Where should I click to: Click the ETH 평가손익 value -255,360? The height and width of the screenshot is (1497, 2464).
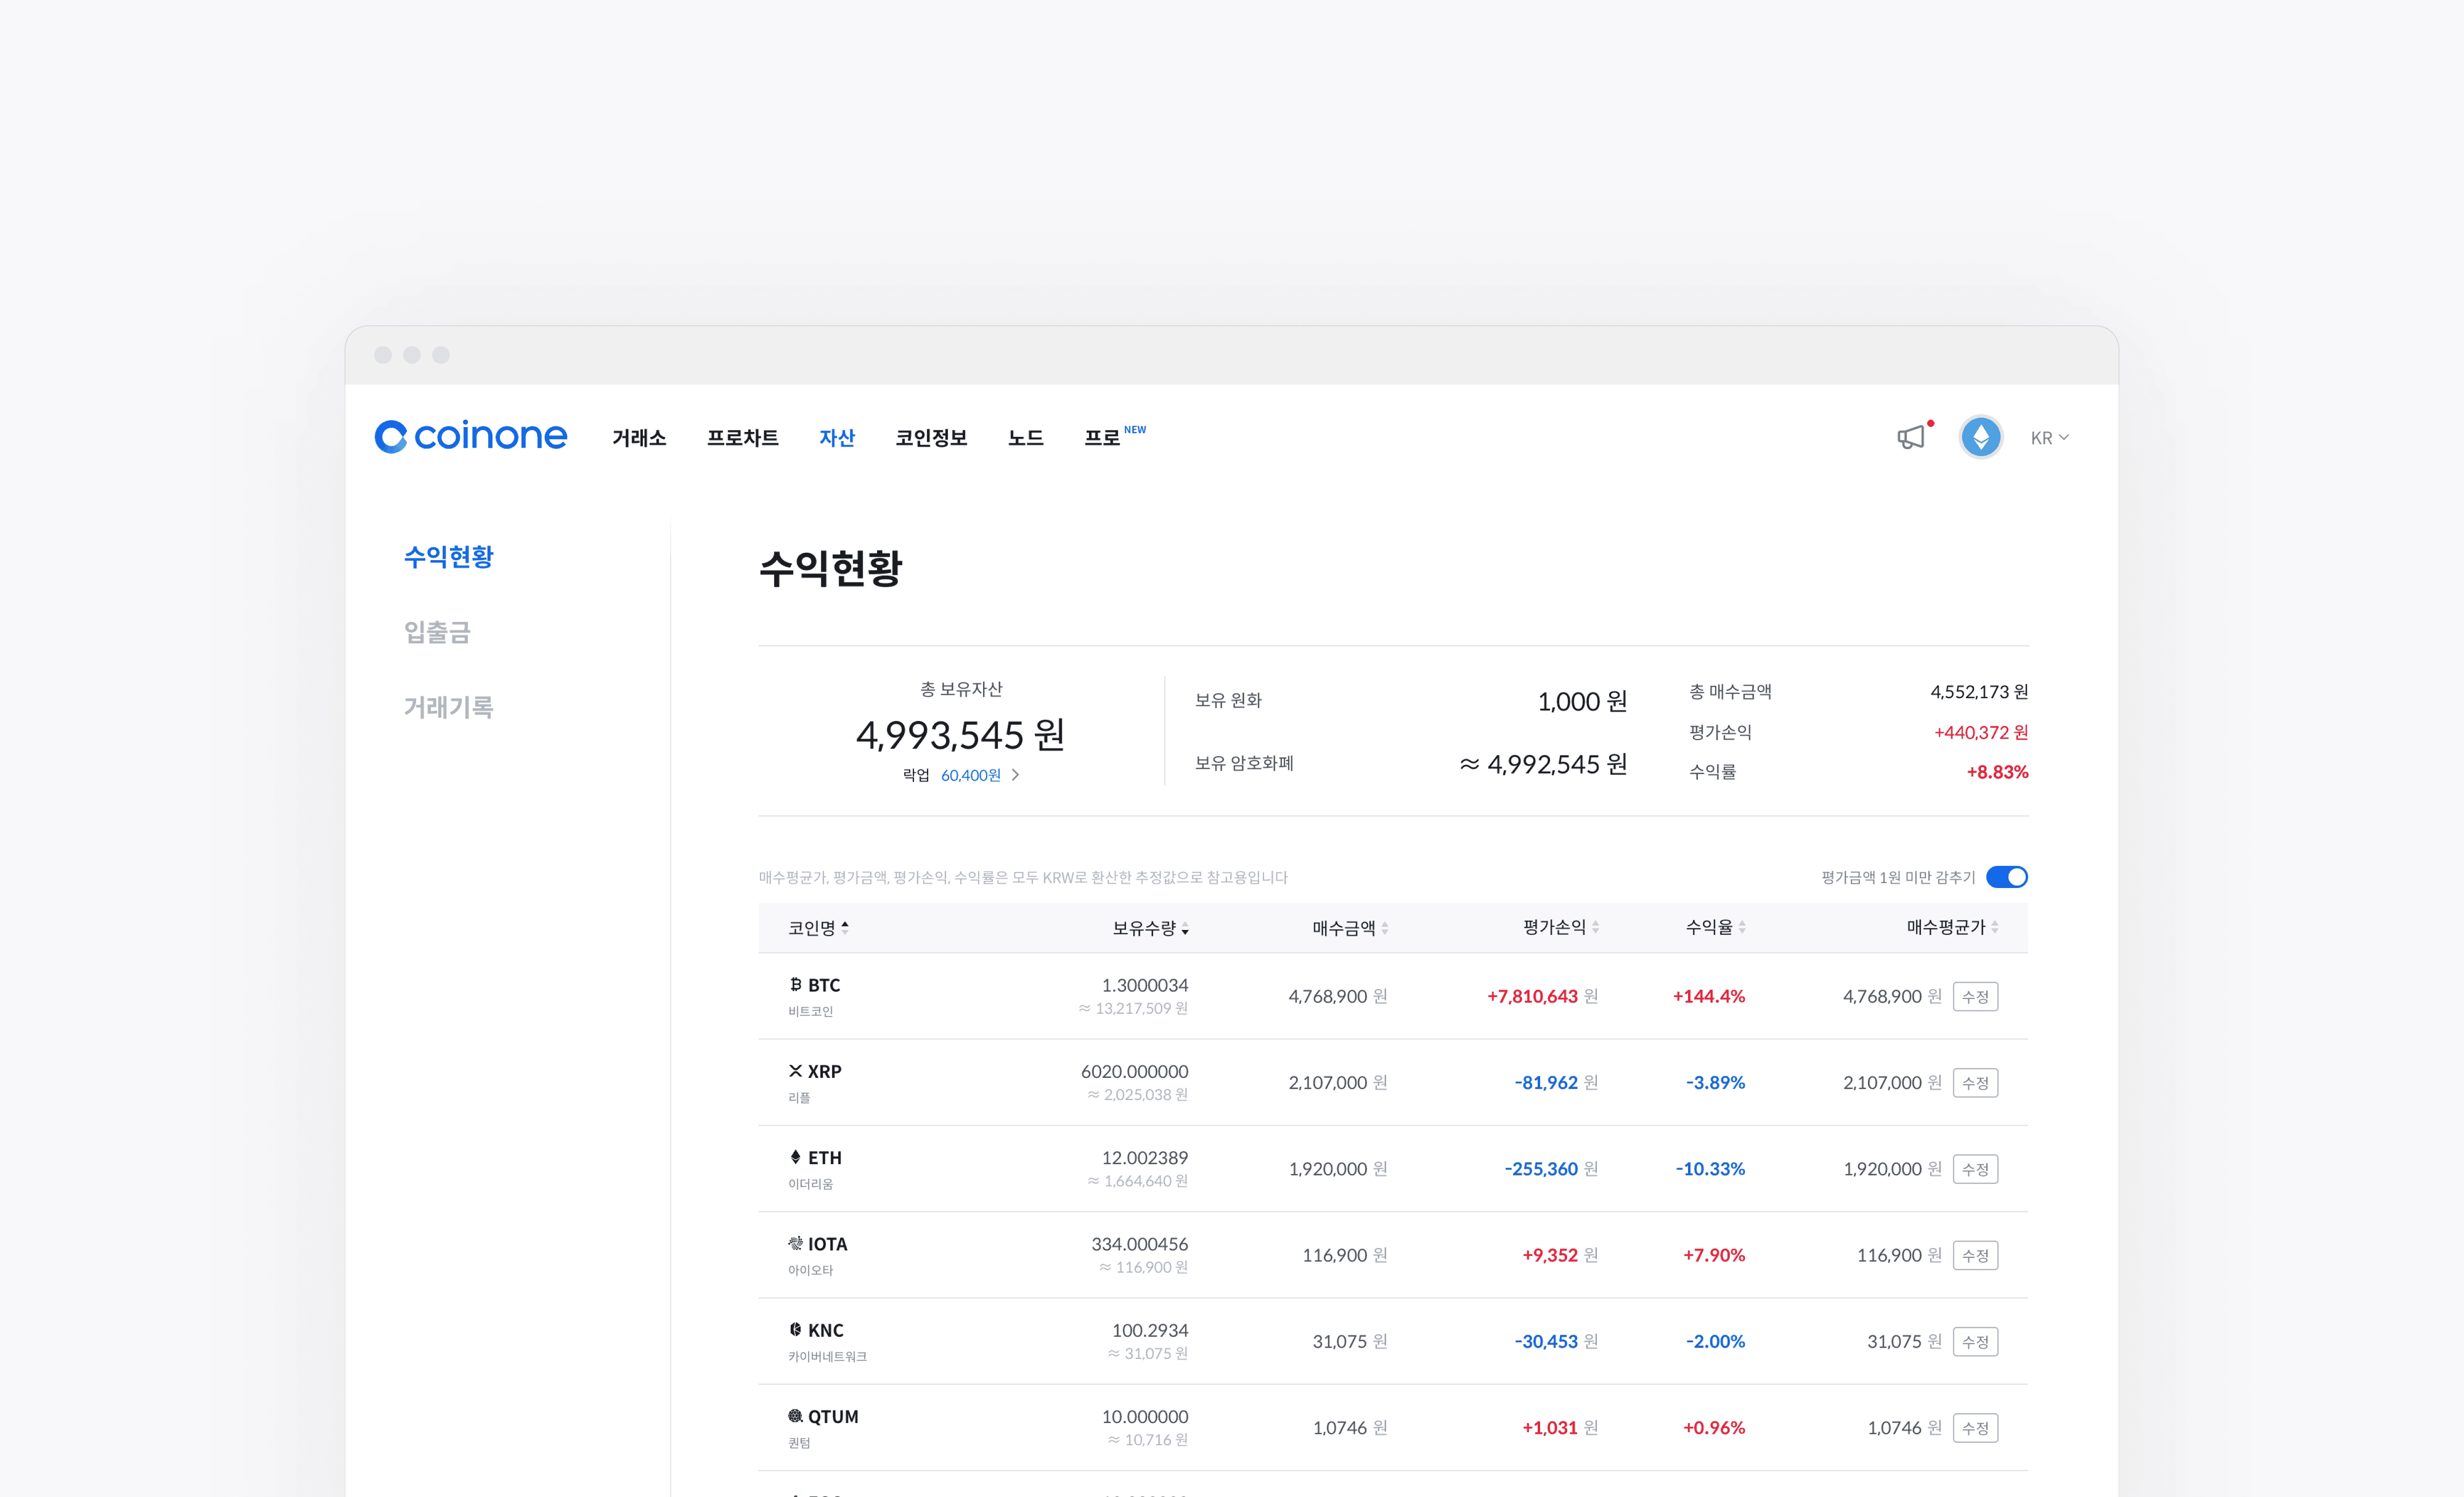pos(1541,1168)
